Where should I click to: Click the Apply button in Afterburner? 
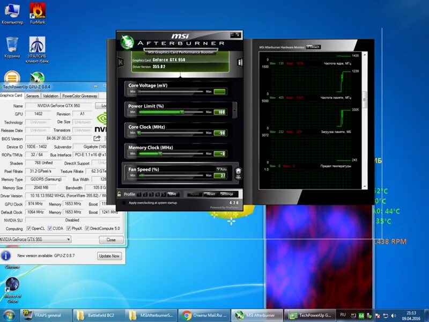pyautogui.click(x=195, y=194)
